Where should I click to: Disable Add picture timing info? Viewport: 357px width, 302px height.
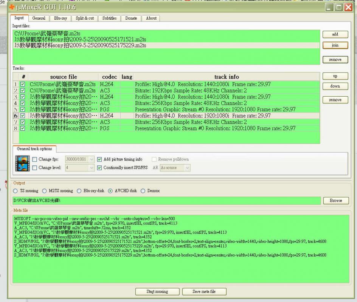pos(100,159)
